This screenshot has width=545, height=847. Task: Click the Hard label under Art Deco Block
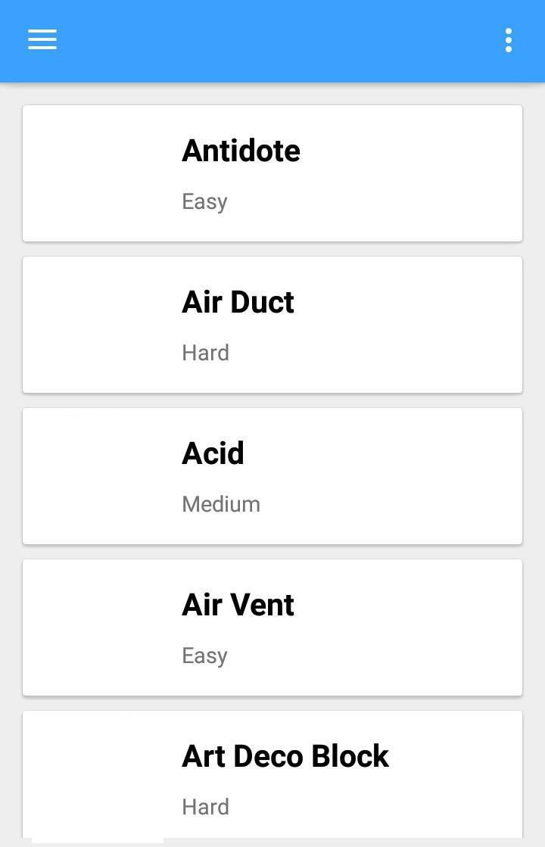click(x=205, y=807)
